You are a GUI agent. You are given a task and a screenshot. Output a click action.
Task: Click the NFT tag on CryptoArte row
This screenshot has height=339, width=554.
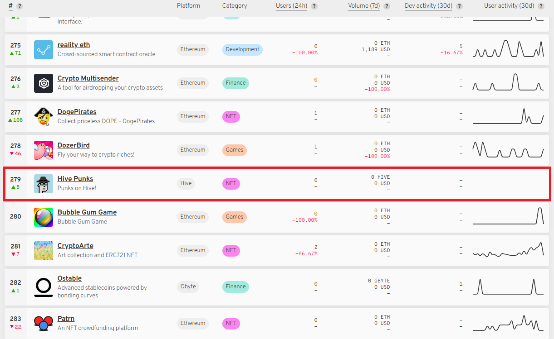tap(231, 250)
